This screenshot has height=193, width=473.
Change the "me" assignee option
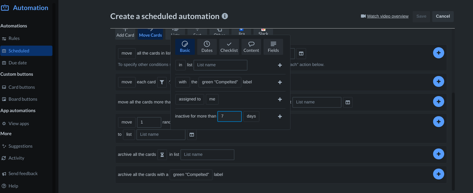point(212,99)
